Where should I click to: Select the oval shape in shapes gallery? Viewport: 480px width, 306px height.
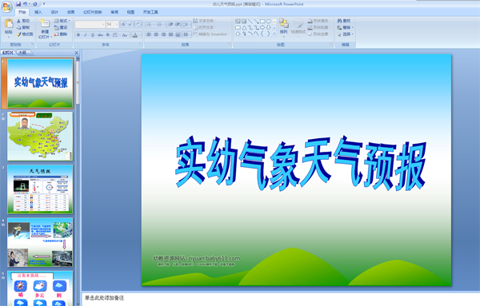269,22
